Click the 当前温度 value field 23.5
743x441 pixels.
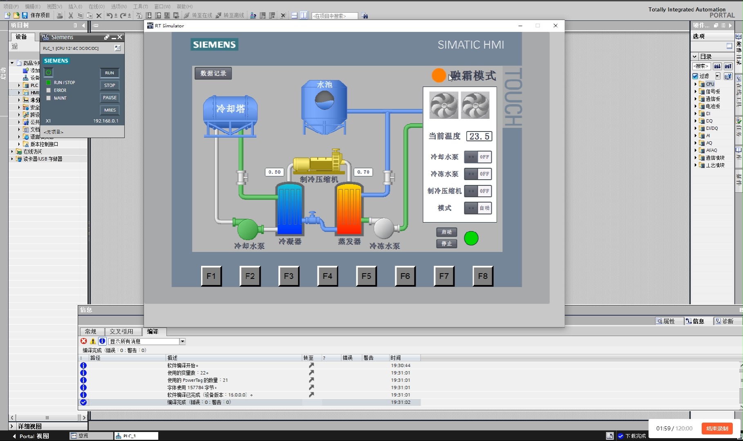click(x=479, y=136)
